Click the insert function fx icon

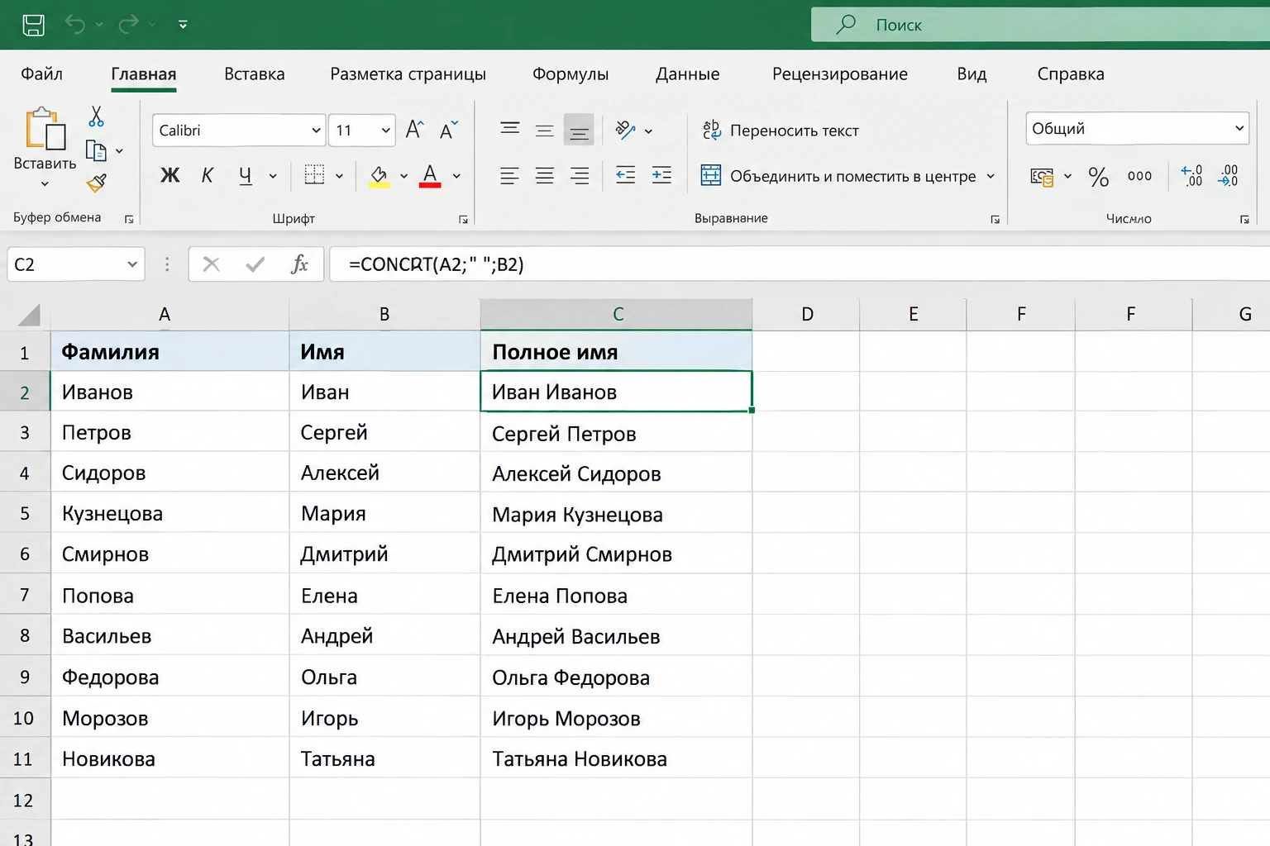(299, 264)
